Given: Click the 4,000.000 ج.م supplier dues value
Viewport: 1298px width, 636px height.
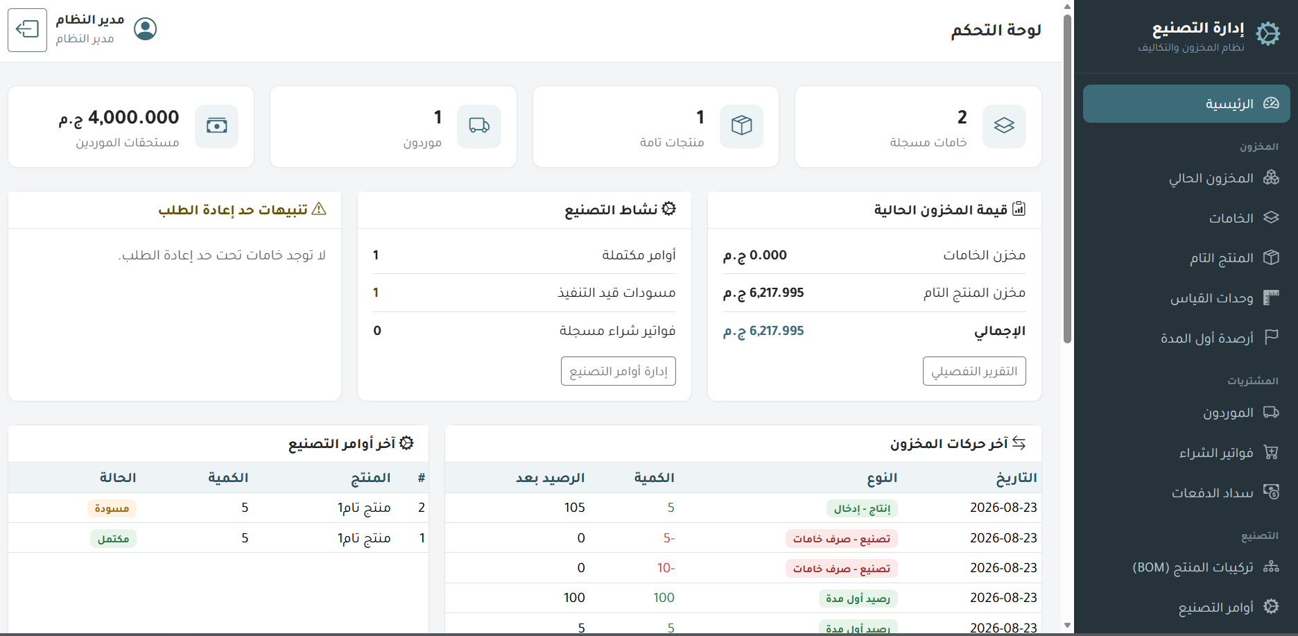Looking at the screenshot, I should coord(119,118).
